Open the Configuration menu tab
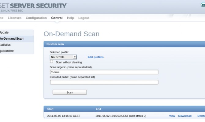This screenshot has width=205, height=122. (36, 18)
